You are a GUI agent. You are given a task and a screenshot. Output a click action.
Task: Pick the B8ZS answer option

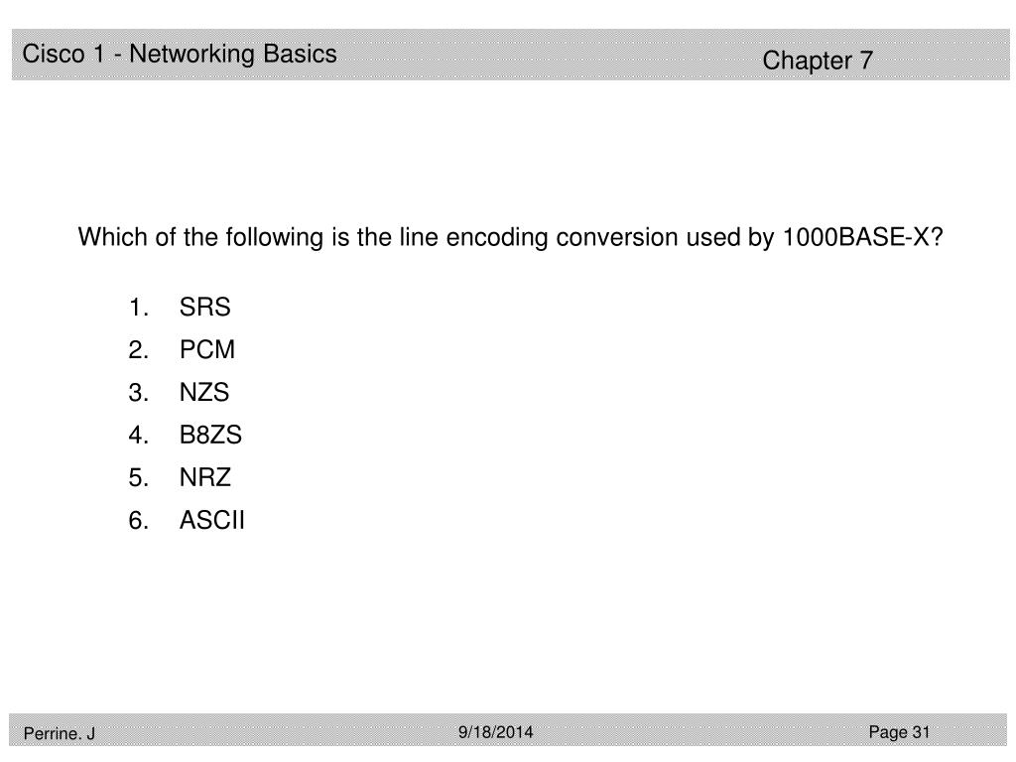[x=210, y=435]
